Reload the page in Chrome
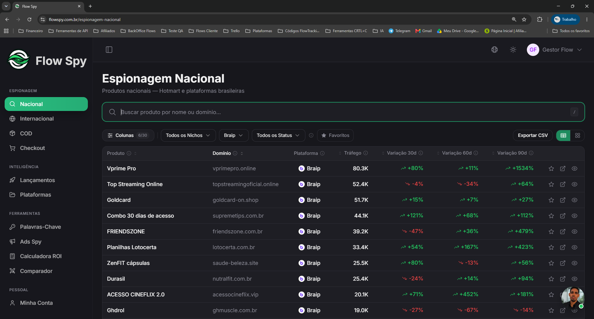This screenshot has height=319, width=594. click(29, 19)
